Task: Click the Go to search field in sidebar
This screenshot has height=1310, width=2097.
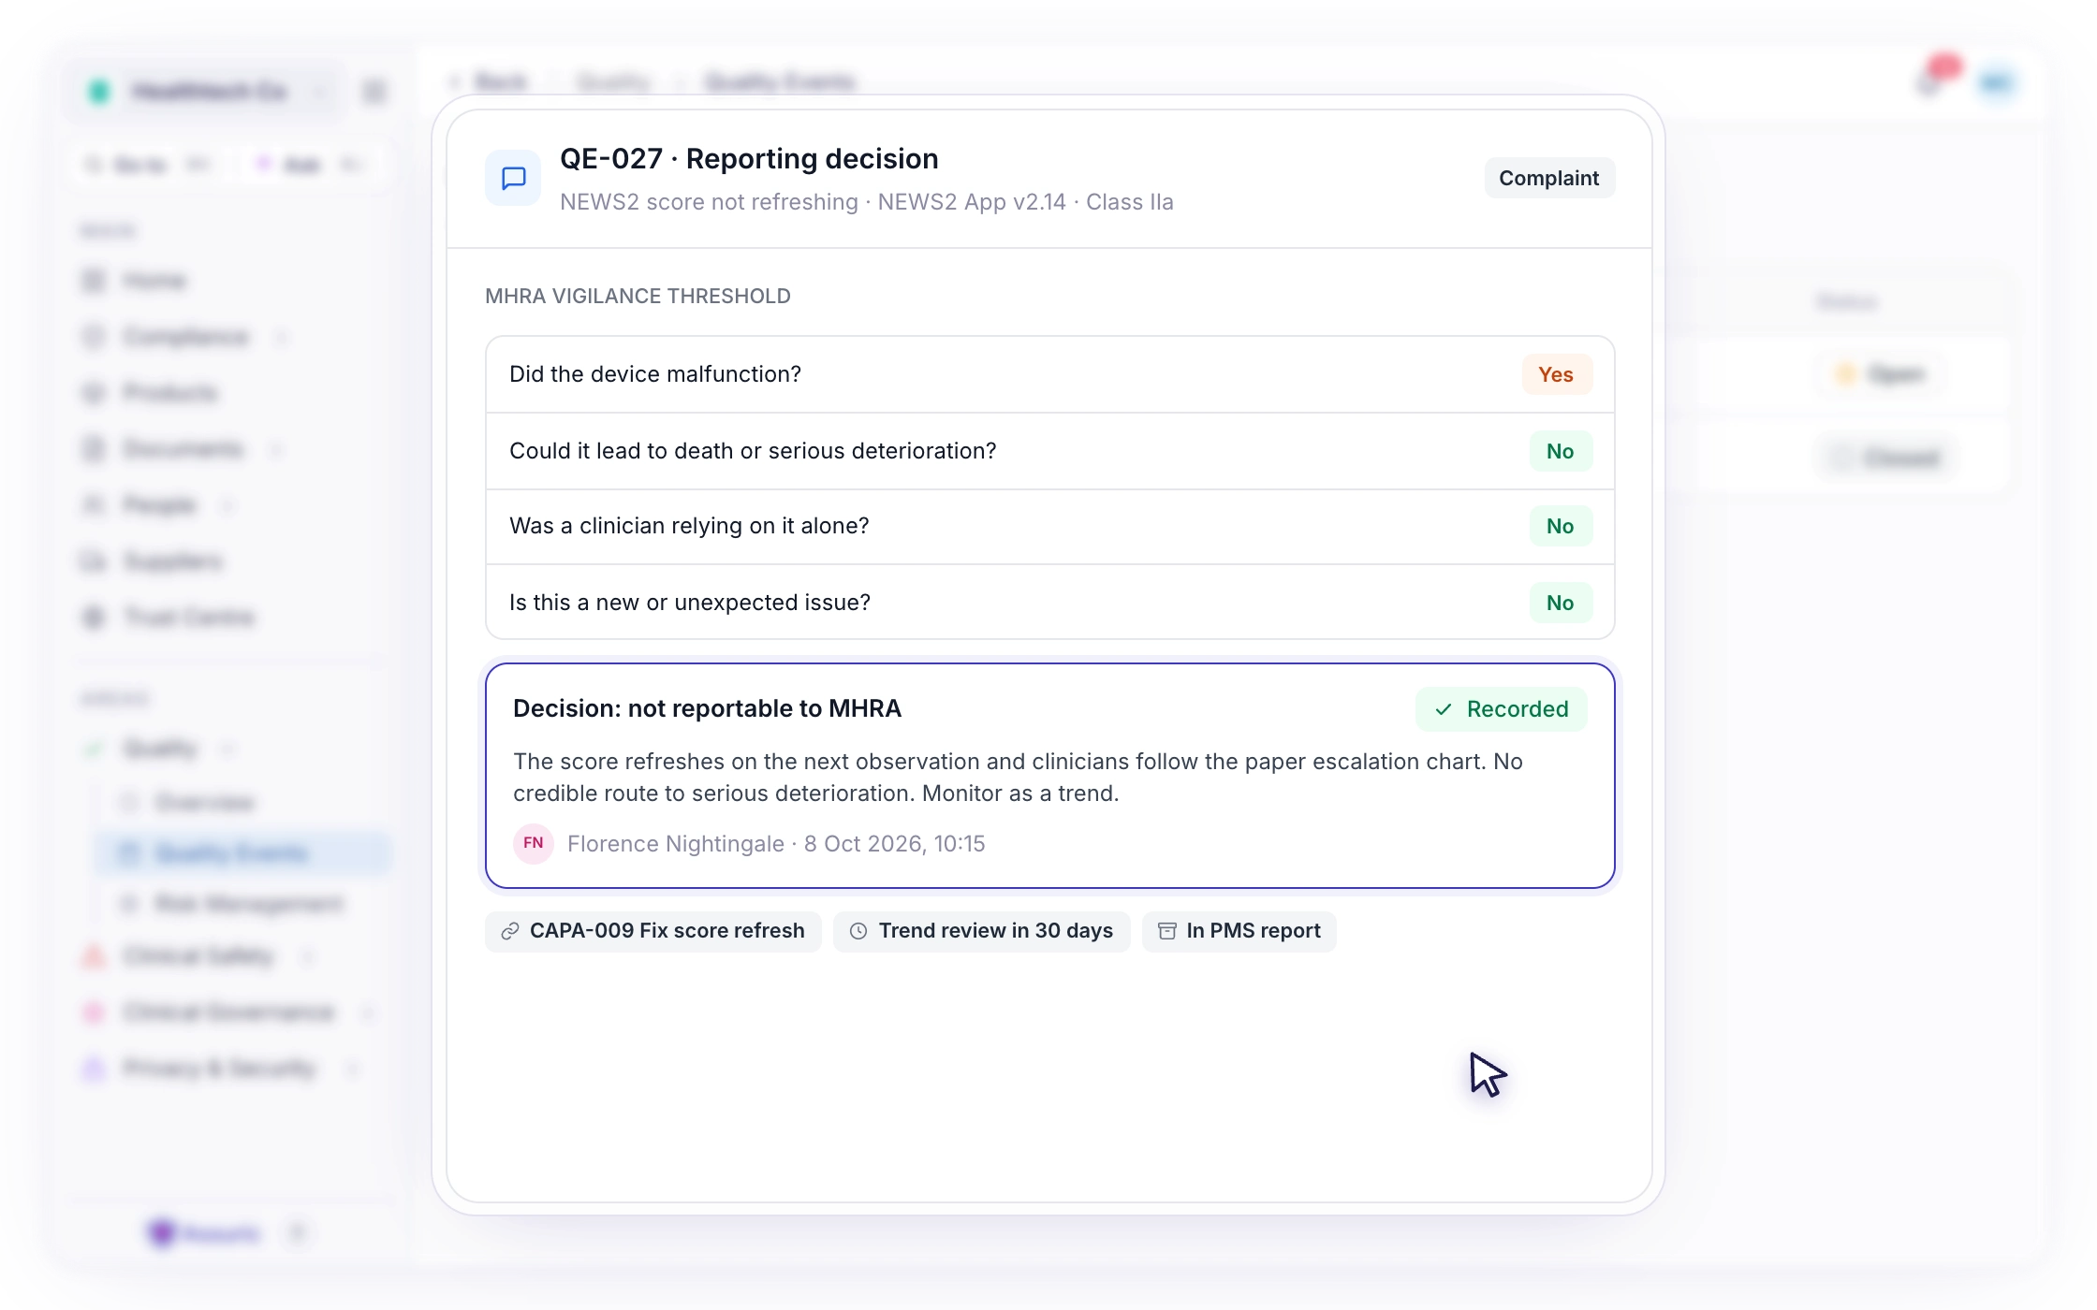Action: click(x=150, y=166)
